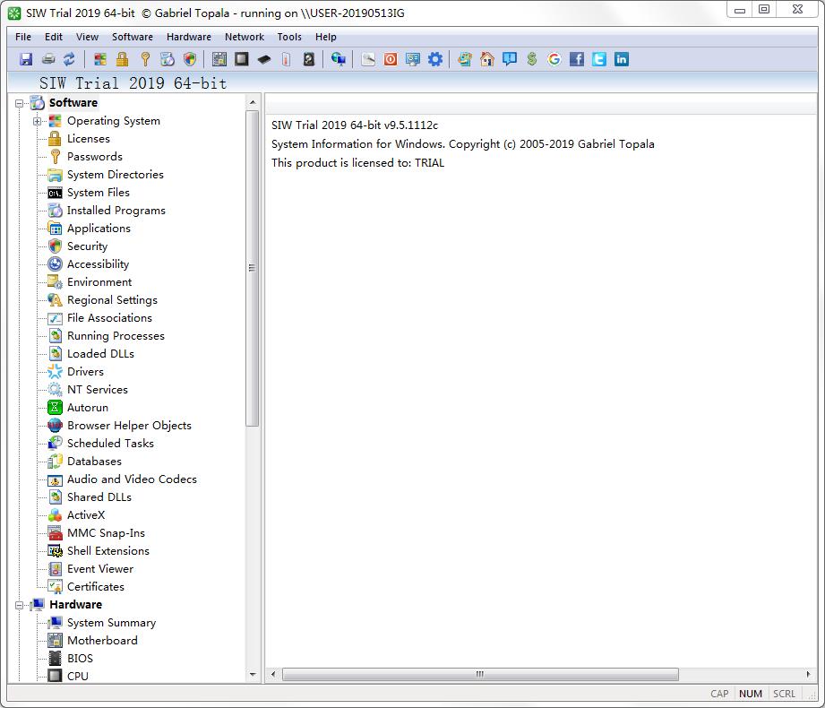Open the Tools menu
The height and width of the screenshot is (708, 825).
[x=289, y=37]
